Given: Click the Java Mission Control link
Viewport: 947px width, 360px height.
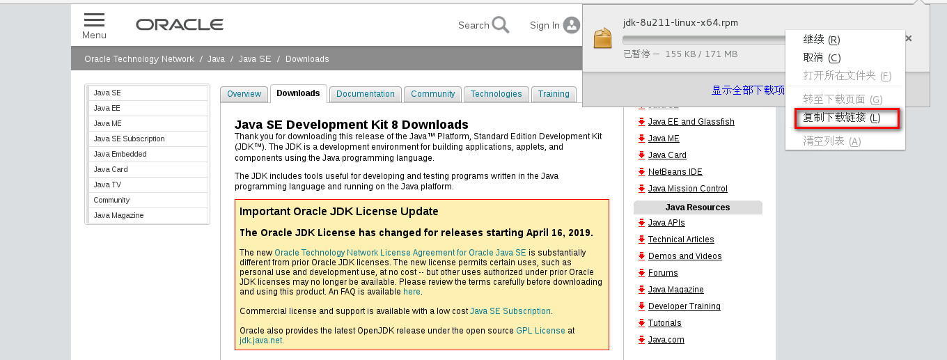Looking at the screenshot, I should pyautogui.click(x=688, y=189).
